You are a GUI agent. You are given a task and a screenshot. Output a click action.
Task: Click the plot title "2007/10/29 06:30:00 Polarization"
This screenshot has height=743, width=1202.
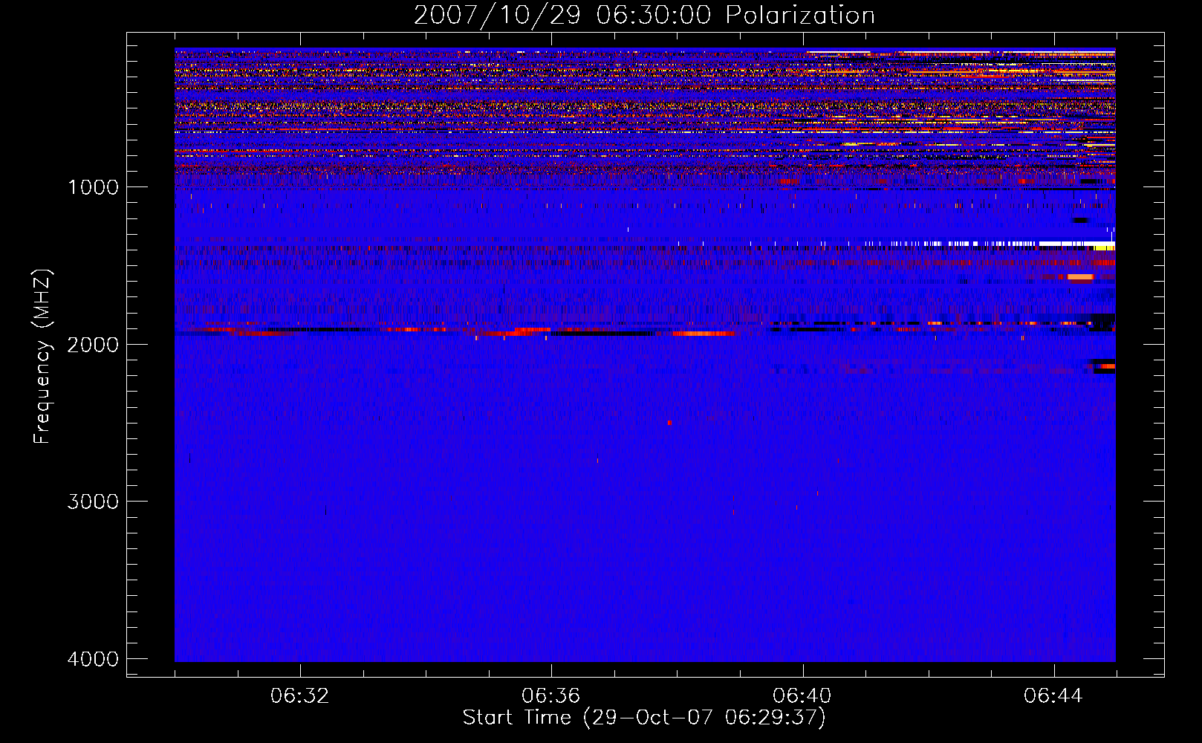tap(644, 15)
